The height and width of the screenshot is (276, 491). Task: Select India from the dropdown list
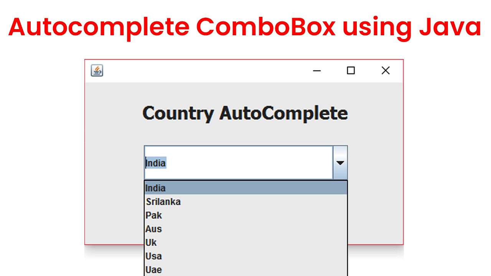coord(246,188)
